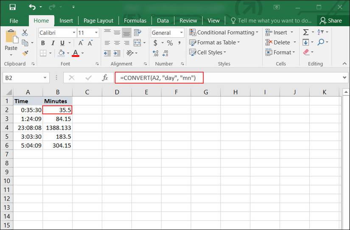Click the Format as Table button
This screenshot has width=350, height=230.
(x=216, y=42)
